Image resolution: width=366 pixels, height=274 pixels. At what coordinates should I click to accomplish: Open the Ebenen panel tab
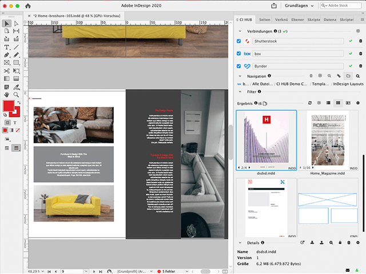tap(297, 19)
